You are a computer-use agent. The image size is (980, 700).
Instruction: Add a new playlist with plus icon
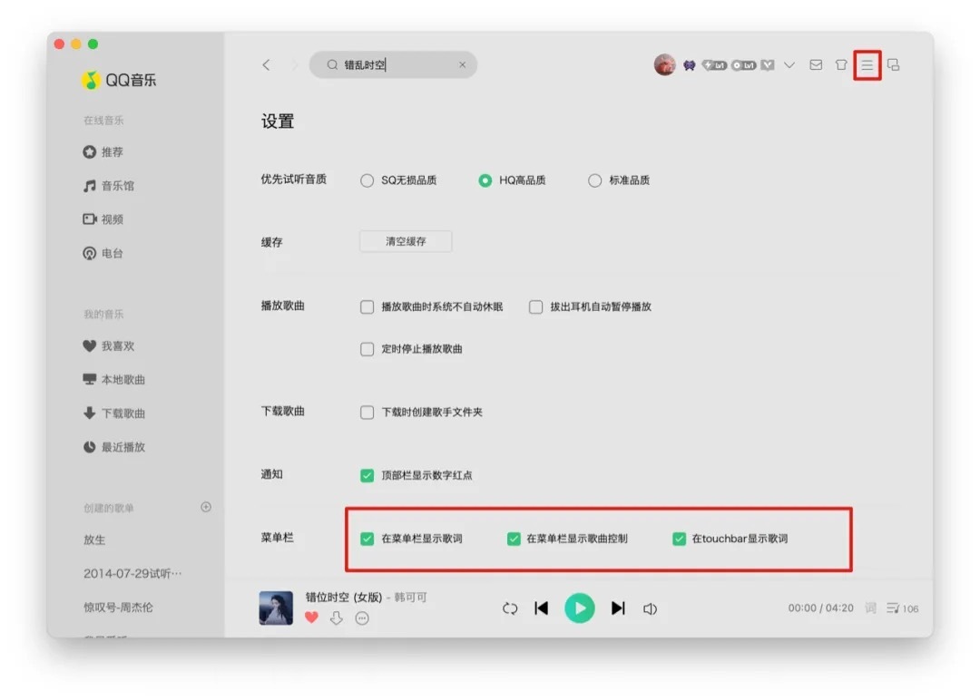pos(206,508)
